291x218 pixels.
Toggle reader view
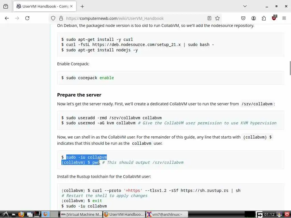click(x=209, y=18)
